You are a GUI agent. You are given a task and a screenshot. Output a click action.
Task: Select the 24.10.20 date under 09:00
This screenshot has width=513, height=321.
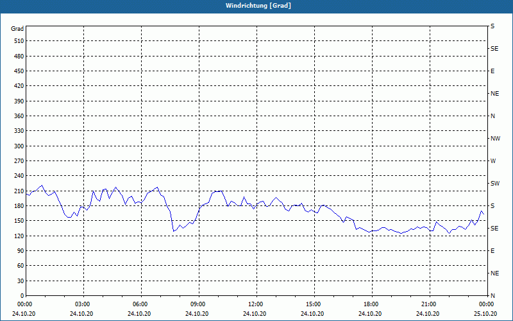(x=197, y=313)
